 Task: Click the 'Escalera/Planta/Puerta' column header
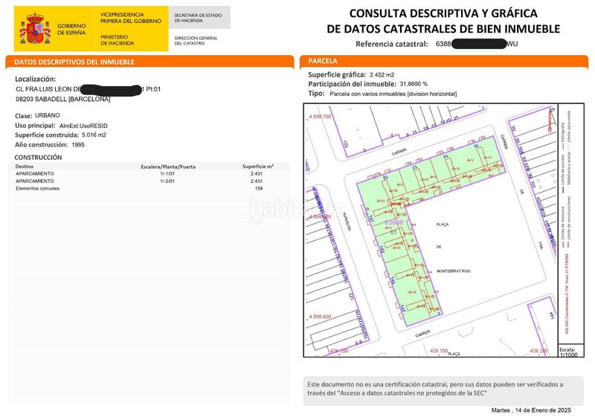tap(168, 167)
